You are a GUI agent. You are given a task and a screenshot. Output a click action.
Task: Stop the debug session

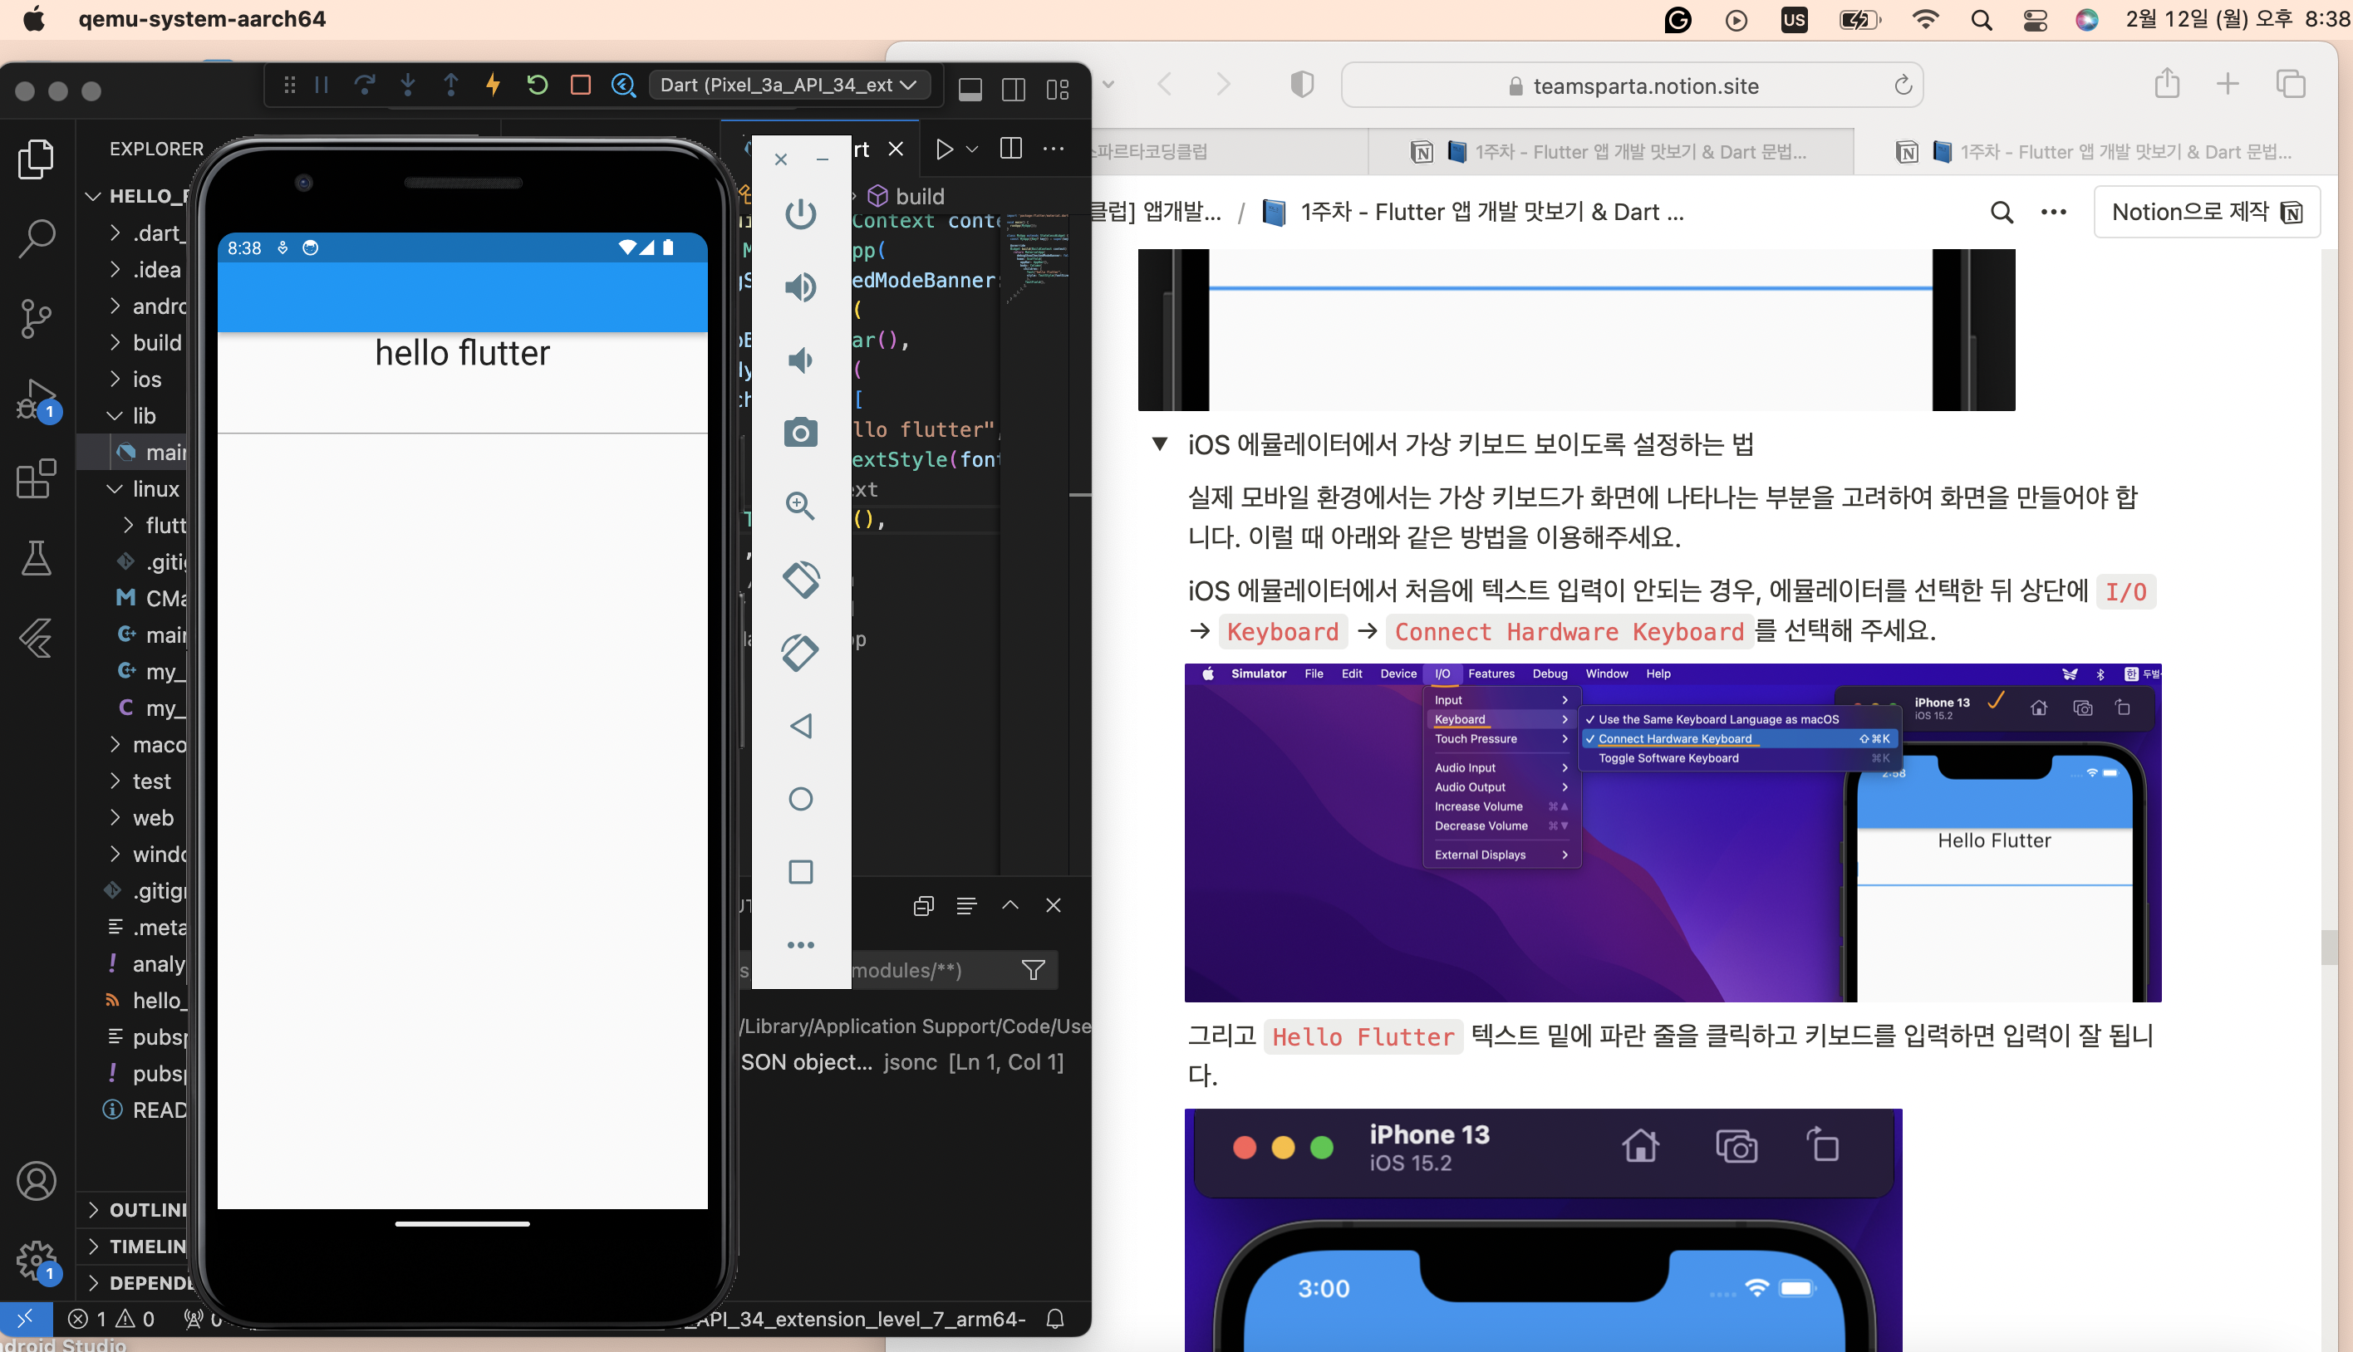pyautogui.click(x=581, y=86)
